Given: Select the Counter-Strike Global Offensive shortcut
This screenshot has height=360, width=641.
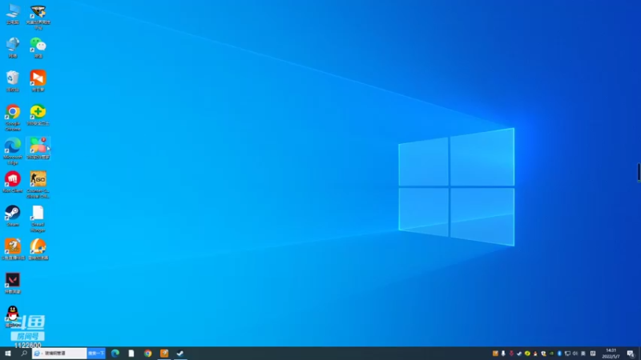Looking at the screenshot, I should [x=38, y=185].
